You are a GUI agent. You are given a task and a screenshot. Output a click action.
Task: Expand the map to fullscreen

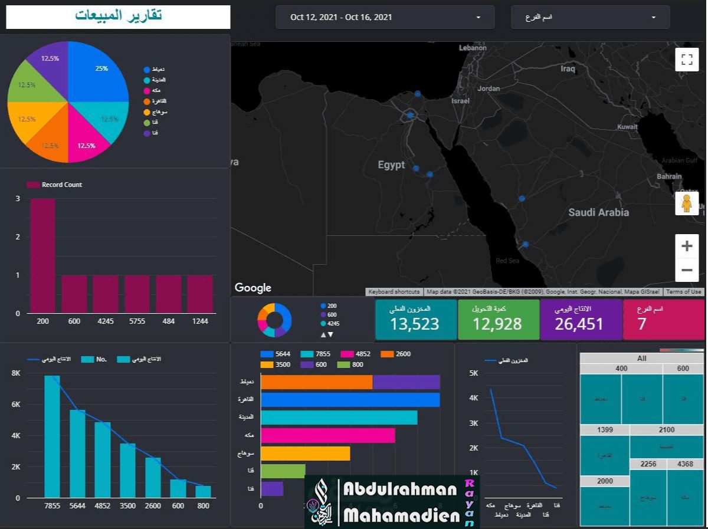(x=686, y=59)
